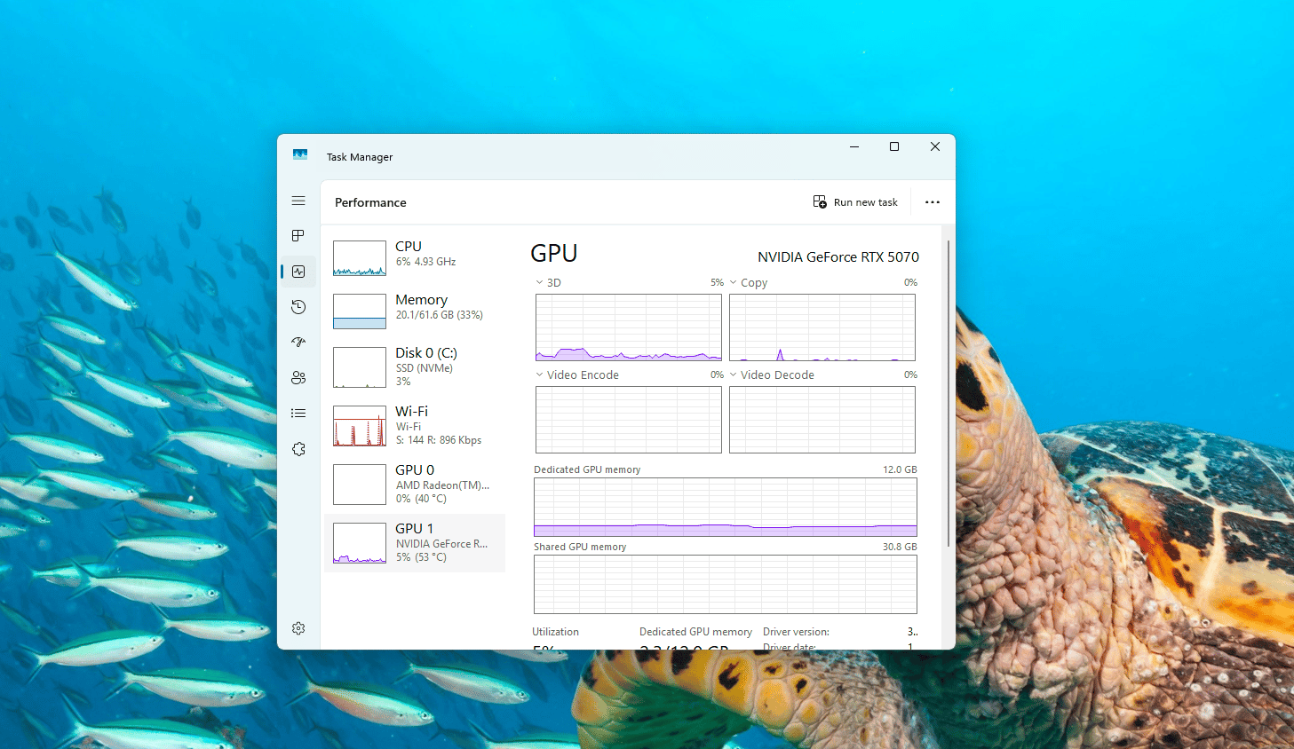Click the Copy utilization graph
The height and width of the screenshot is (749, 1294).
point(822,327)
